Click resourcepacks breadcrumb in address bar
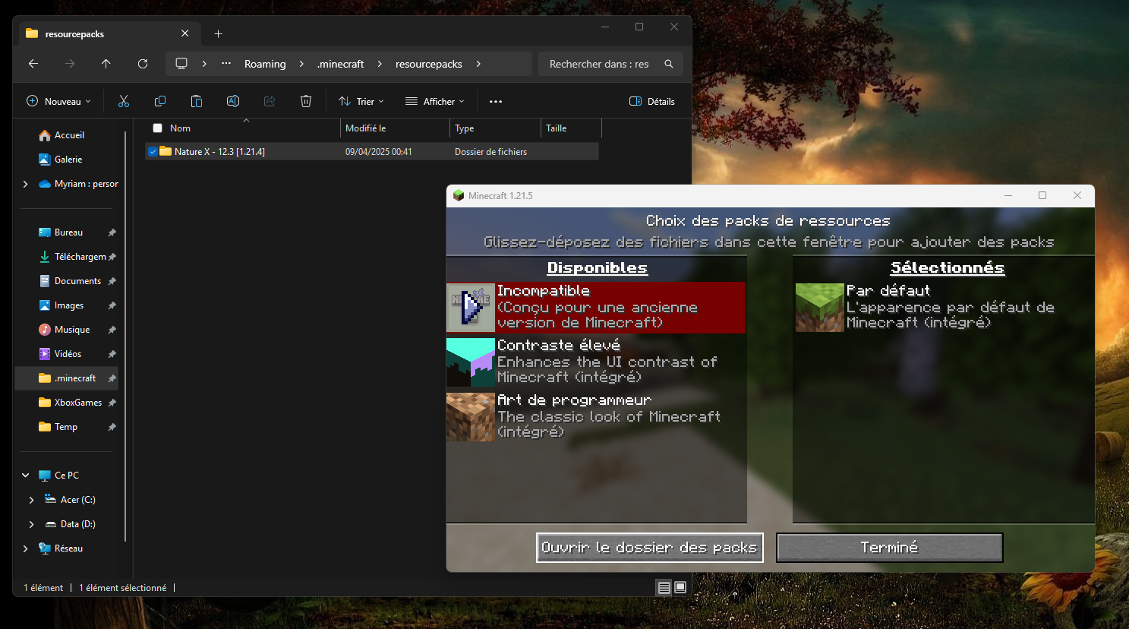The width and height of the screenshot is (1129, 629). coord(429,64)
